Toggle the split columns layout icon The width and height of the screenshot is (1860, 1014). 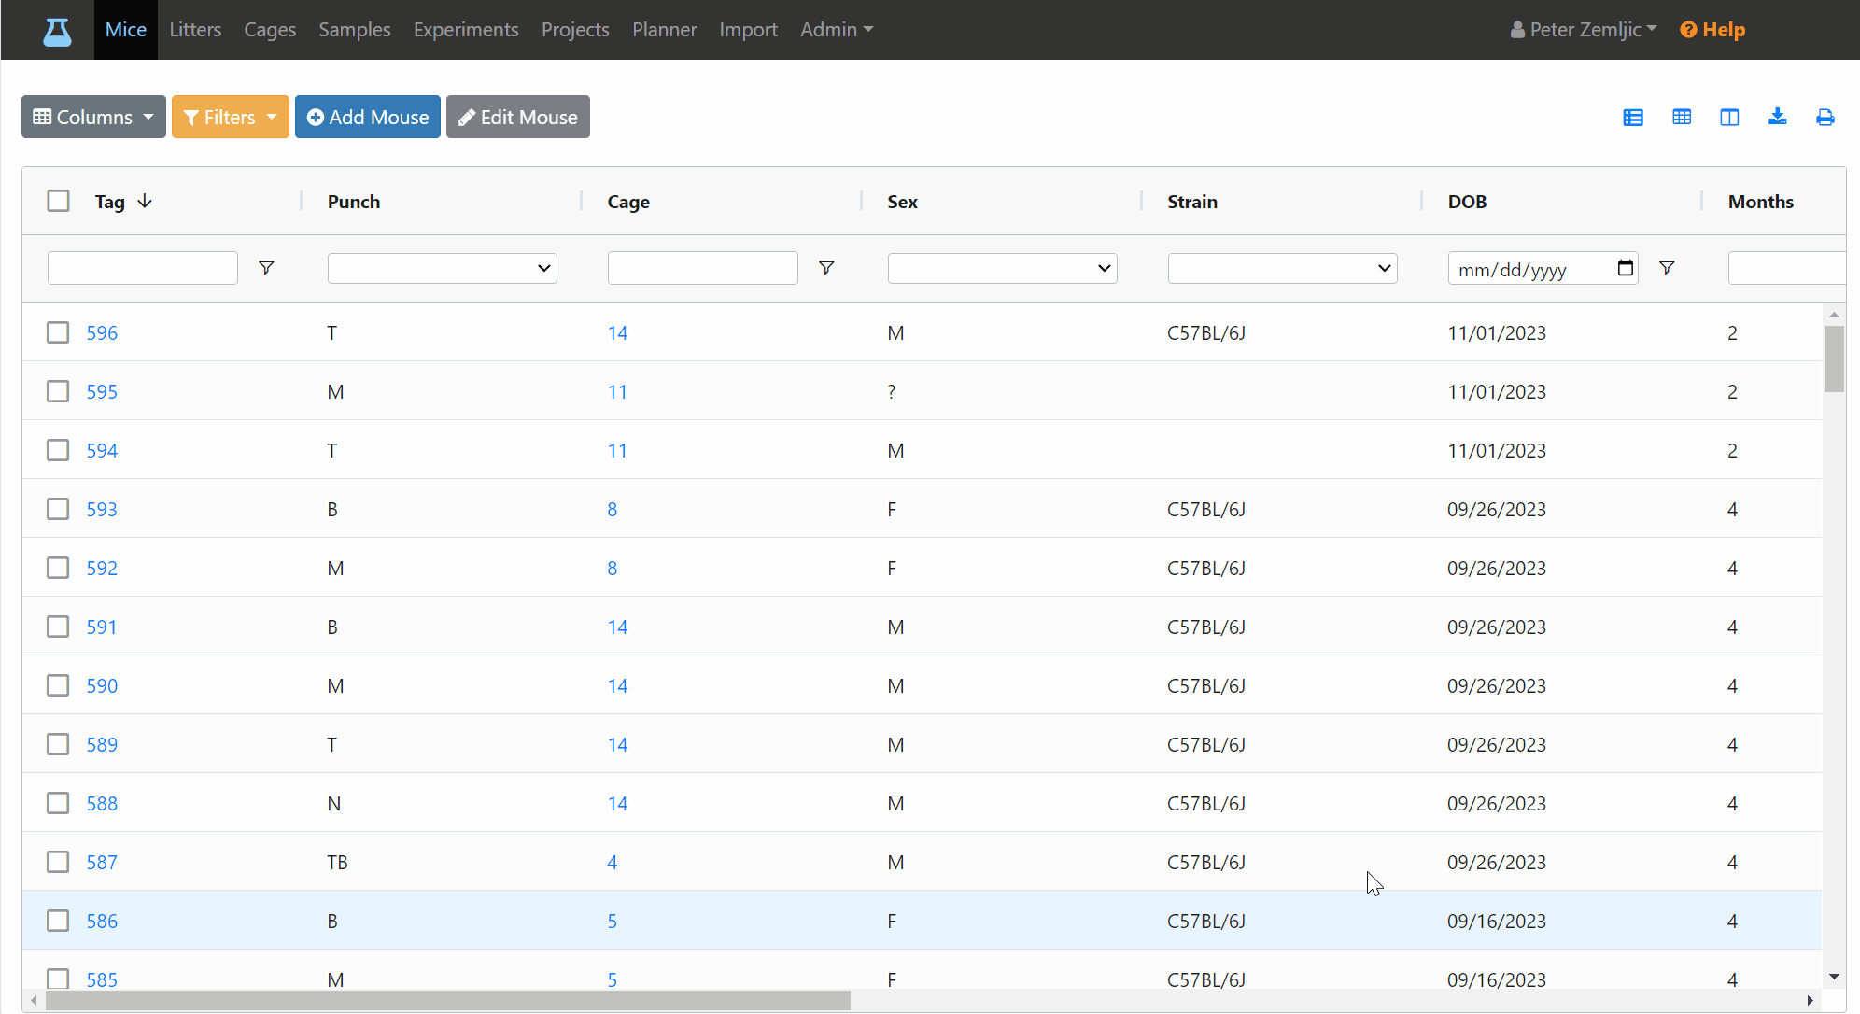tap(1729, 118)
